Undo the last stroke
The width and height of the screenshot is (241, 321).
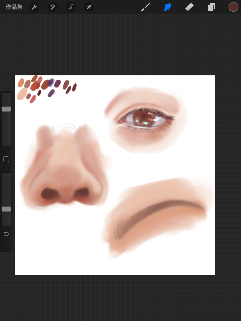pyautogui.click(x=6, y=234)
